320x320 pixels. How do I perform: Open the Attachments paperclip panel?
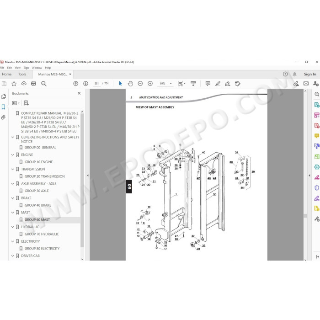pos(4,117)
